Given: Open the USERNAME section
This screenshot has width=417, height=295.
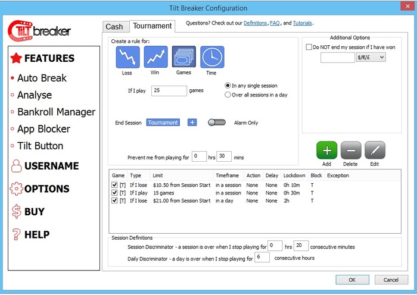Looking at the screenshot, I should click(x=52, y=166).
